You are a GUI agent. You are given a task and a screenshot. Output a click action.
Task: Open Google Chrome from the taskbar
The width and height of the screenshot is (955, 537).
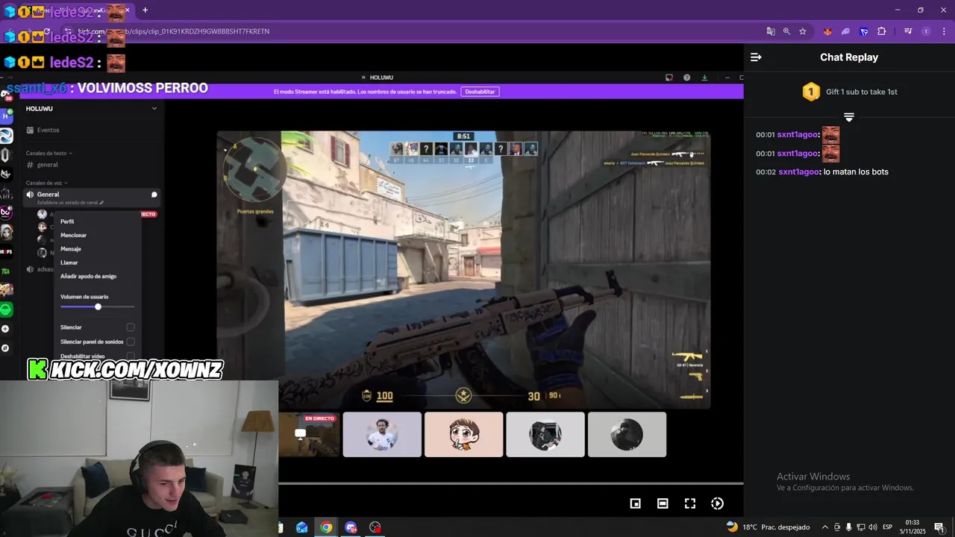326,527
